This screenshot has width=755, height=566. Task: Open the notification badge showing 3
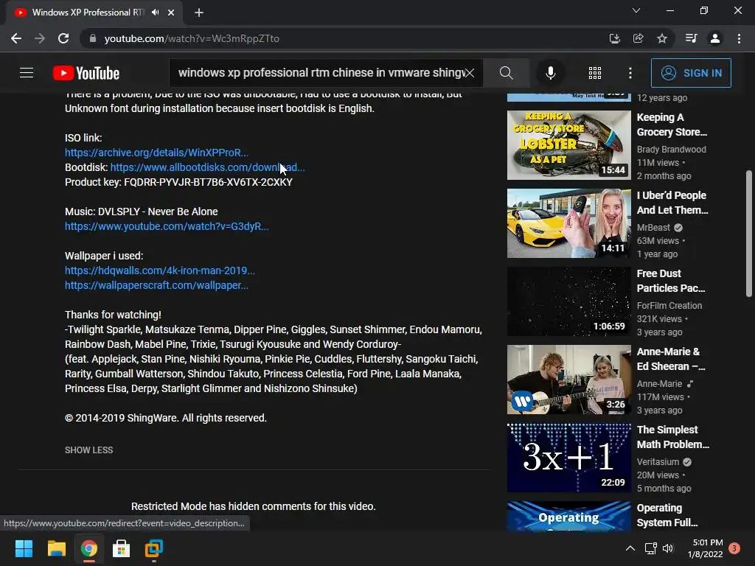[x=734, y=548]
